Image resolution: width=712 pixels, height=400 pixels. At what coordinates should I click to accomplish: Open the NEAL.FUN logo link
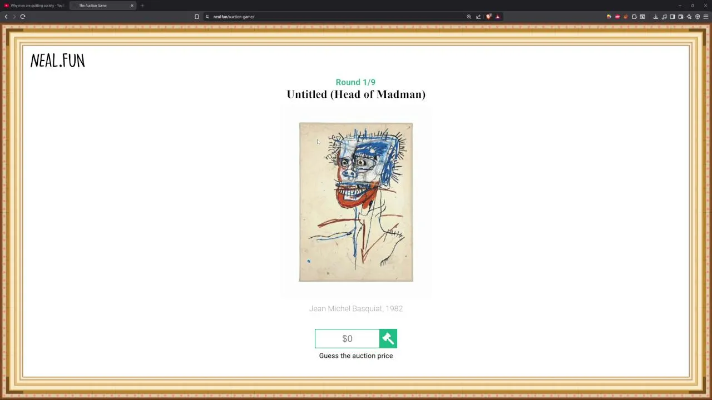[x=57, y=61]
